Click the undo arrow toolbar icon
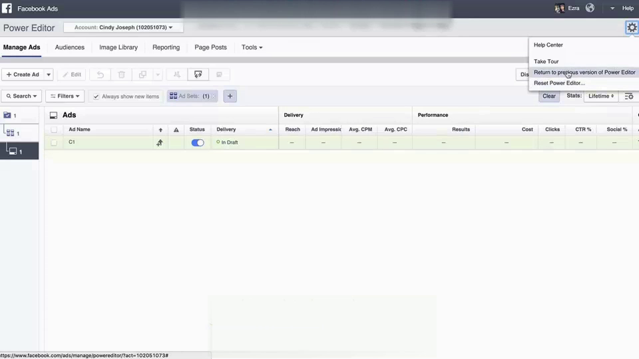 point(101,74)
